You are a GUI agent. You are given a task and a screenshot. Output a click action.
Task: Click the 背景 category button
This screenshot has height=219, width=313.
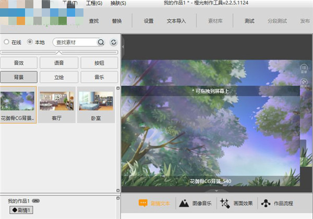(19, 77)
